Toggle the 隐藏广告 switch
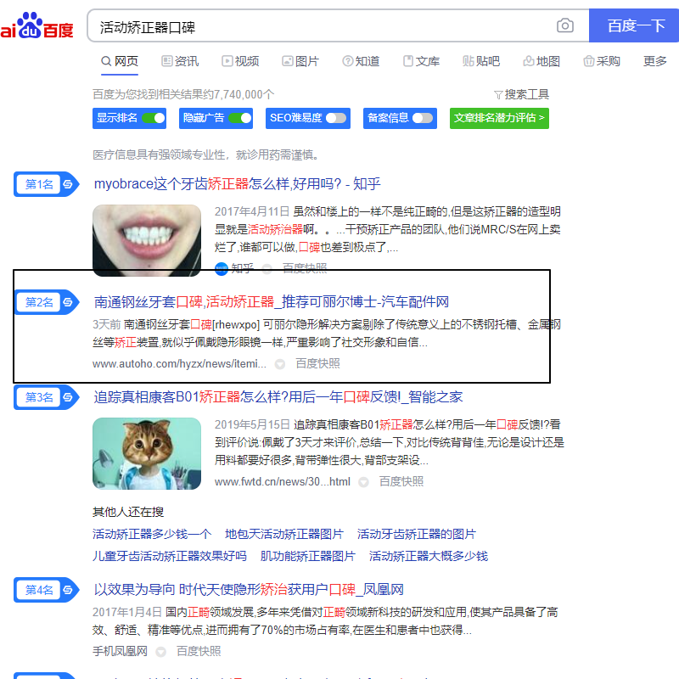The image size is (679, 679). tap(240, 118)
